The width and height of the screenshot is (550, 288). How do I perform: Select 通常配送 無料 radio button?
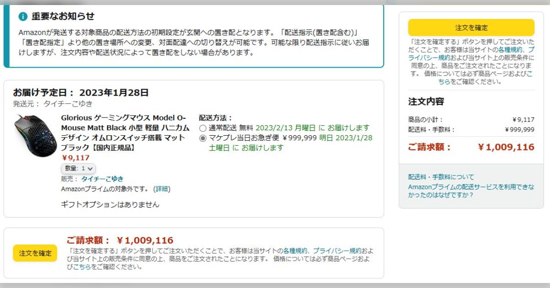tap(203, 128)
